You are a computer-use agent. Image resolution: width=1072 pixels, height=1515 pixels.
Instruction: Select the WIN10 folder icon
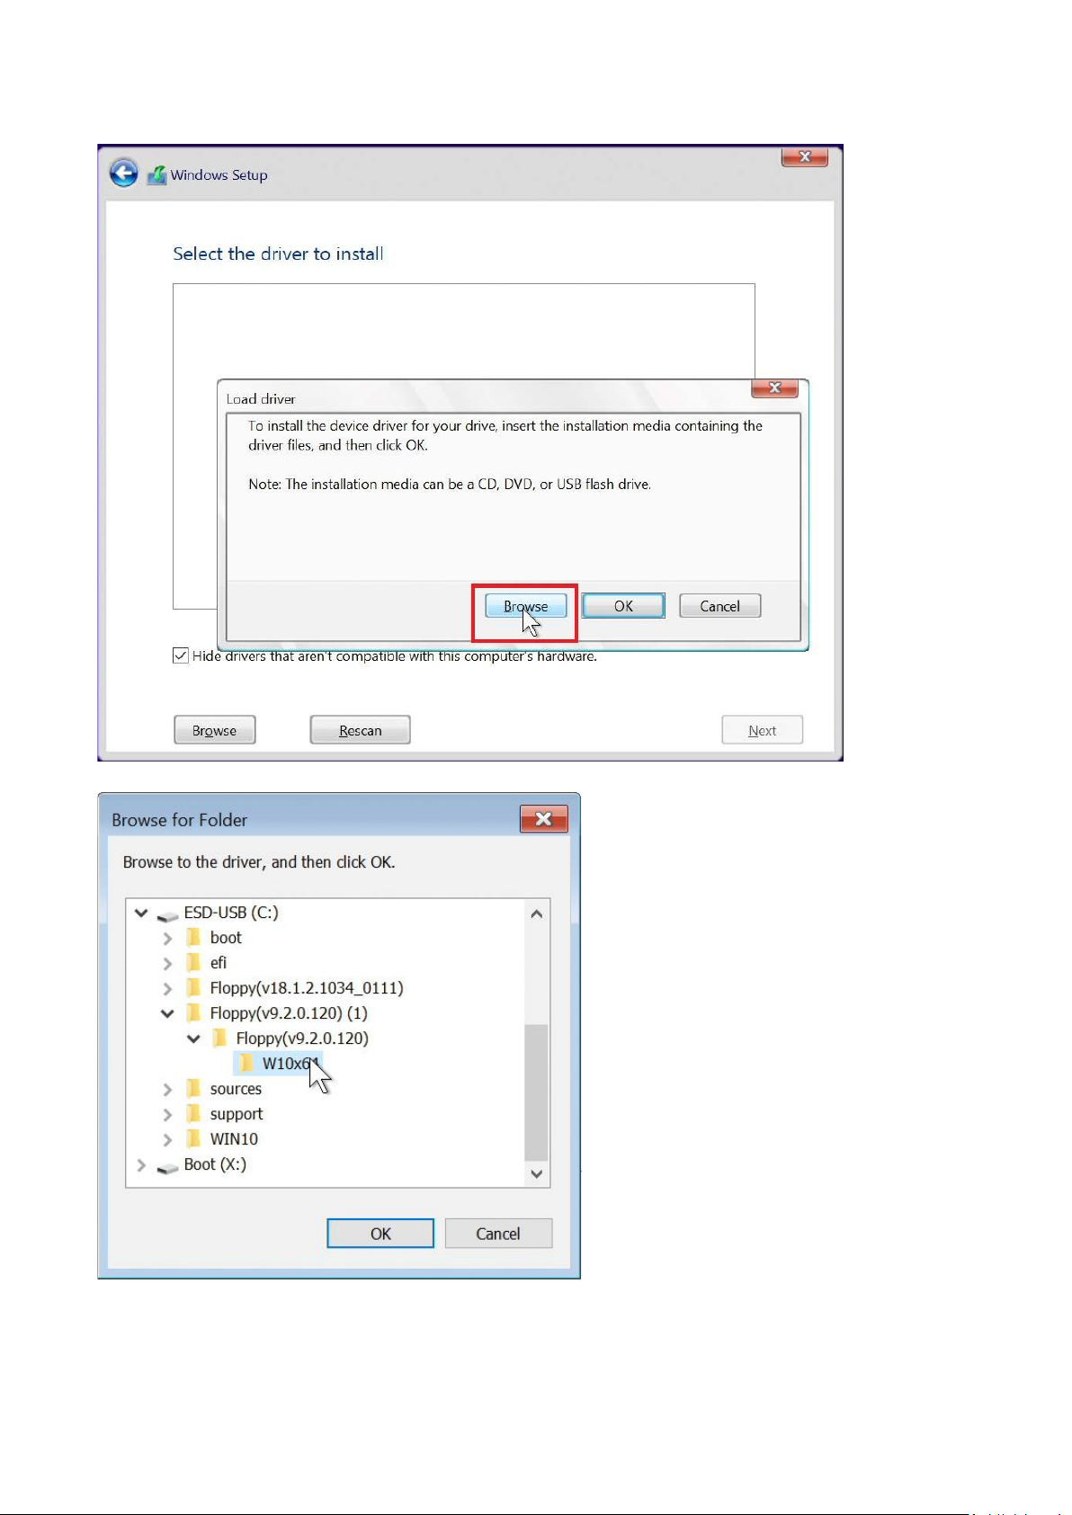pos(193,1138)
